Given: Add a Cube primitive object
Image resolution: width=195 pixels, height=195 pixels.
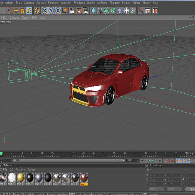Looking at the screenshot, I should point(93,11).
